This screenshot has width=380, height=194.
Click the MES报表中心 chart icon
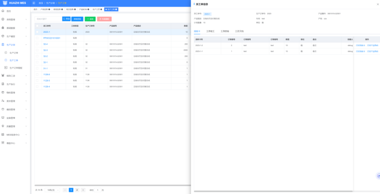3,135
